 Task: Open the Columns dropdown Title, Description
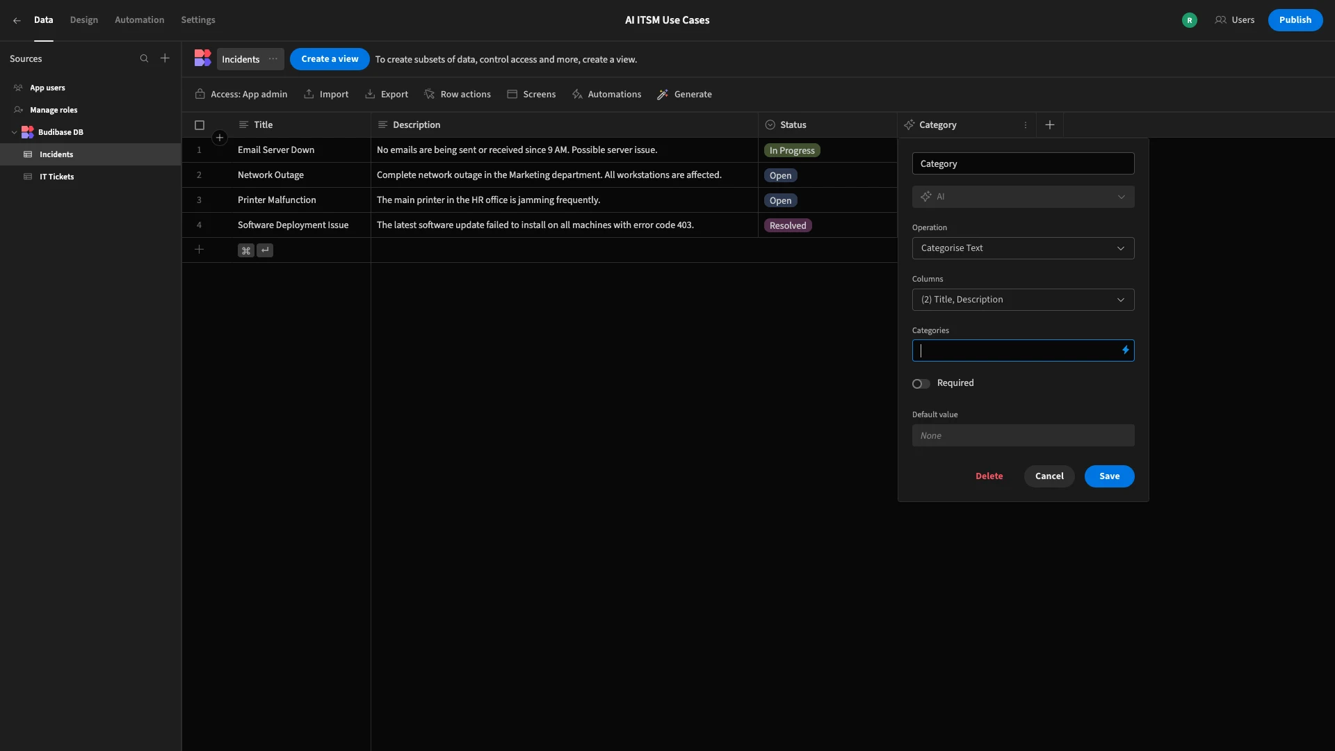(1023, 300)
